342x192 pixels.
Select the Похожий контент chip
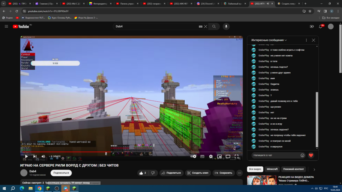(293, 169)
